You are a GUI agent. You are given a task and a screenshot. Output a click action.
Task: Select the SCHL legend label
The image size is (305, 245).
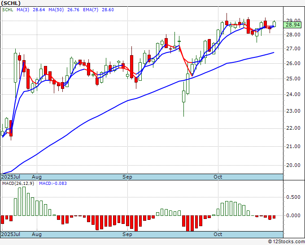click(8, 10)
